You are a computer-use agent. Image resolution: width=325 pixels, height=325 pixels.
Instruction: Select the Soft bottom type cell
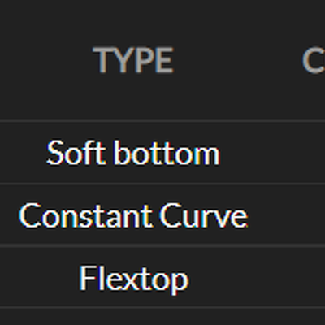133,153
